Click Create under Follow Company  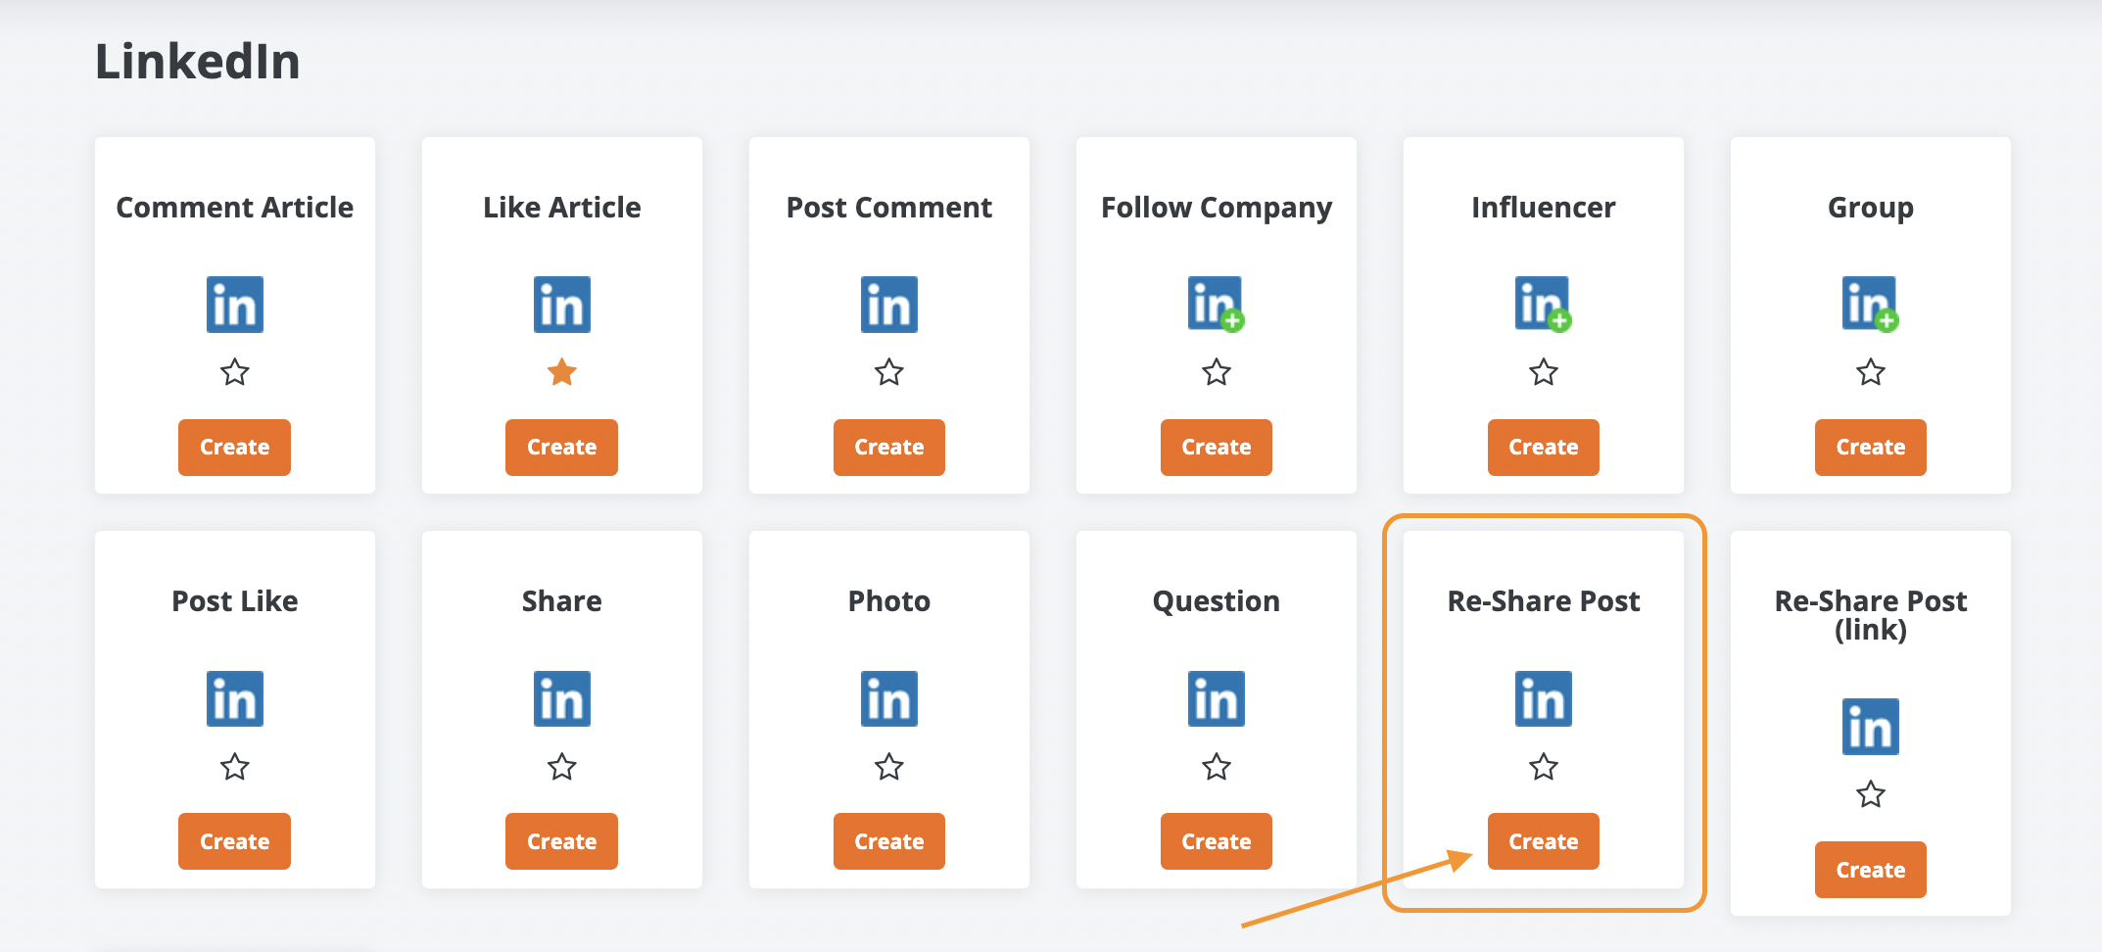point(1217,448)
